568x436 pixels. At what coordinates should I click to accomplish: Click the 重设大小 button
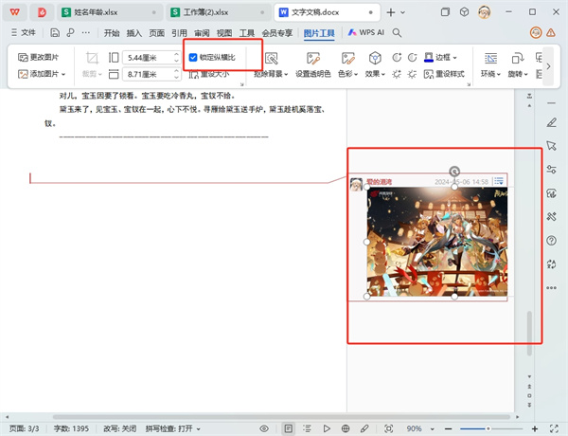[x=209, y=74]
